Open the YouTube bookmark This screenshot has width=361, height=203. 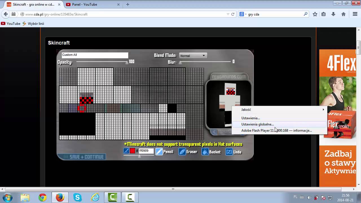click(11, 24)
